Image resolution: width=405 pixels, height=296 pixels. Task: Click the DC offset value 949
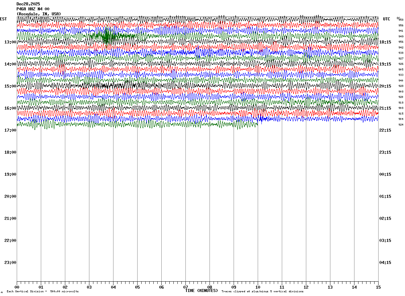tap(401, 36)
